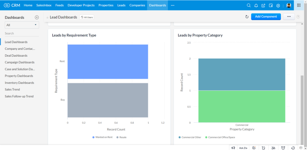Screen dimensions: 307x150
Task: Click the teal Commercial Other bar segment
Action: click(x=242, y=74)
